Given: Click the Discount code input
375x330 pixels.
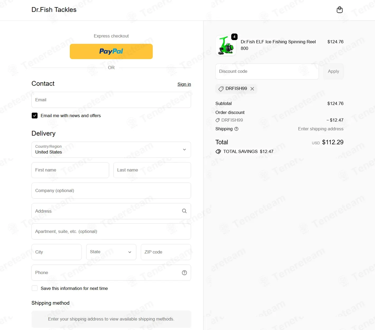Looking at the screenshot, I should (x=267, y=71).
